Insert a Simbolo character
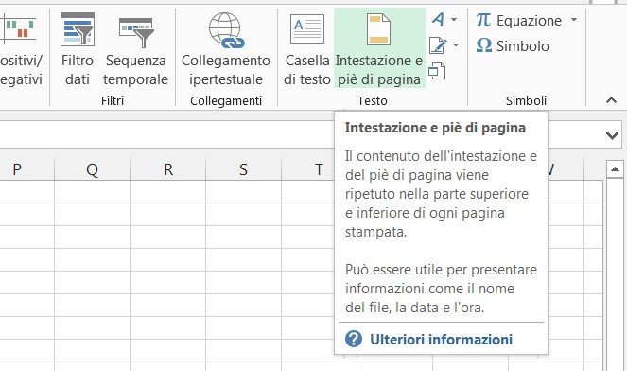This screenshot has width=627, height=371. coord(513,45)
